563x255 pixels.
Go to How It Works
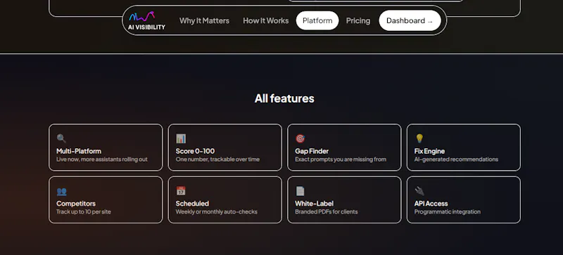coord(266,20)
